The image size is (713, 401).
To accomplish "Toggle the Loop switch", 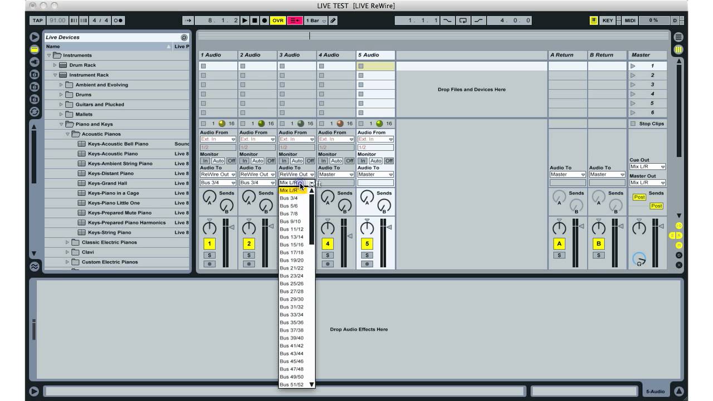I will click(463, 21).
